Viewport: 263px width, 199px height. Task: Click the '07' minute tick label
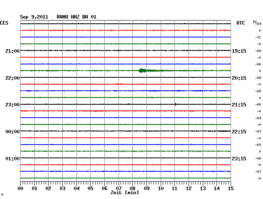119,188
